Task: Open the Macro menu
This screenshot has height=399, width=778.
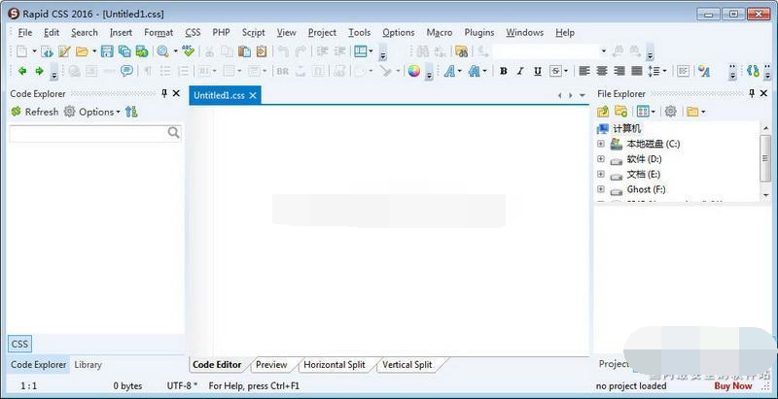Action: [440, 33]
